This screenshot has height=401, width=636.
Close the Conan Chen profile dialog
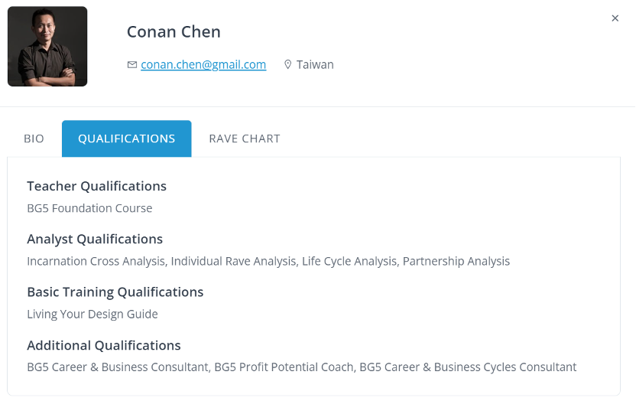(615, 18)
